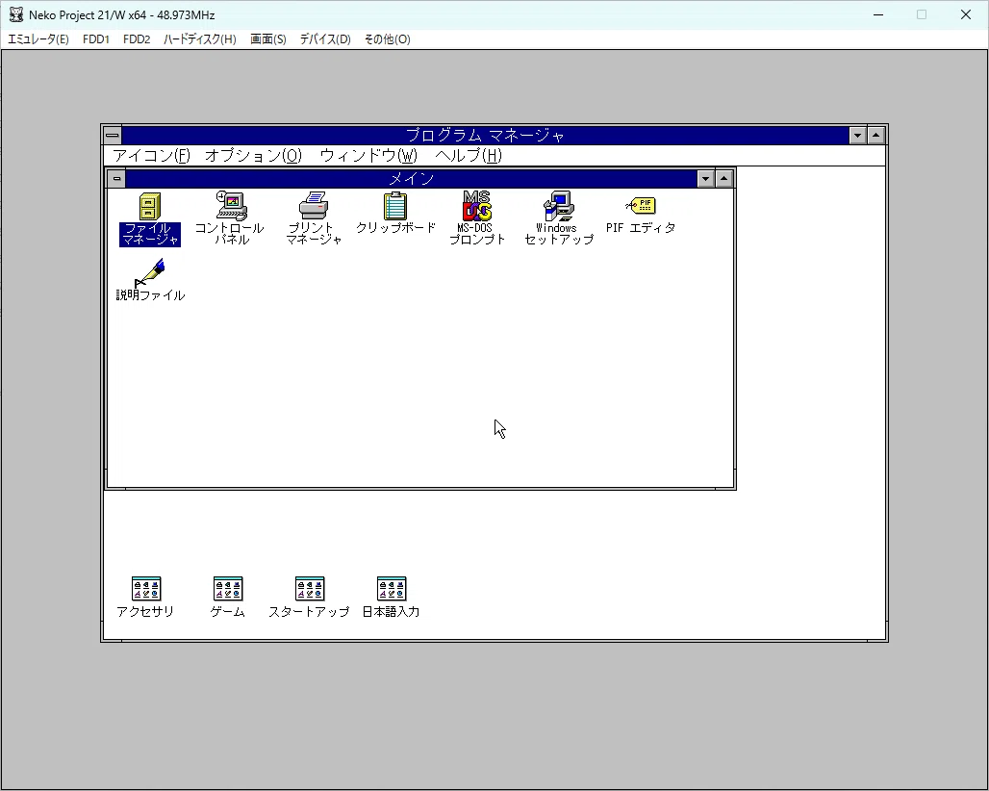The width and height of the screenshot is (989, 791).
Task: Select the PIF エディタ tag icon
Action: click(x=641, y=206)
